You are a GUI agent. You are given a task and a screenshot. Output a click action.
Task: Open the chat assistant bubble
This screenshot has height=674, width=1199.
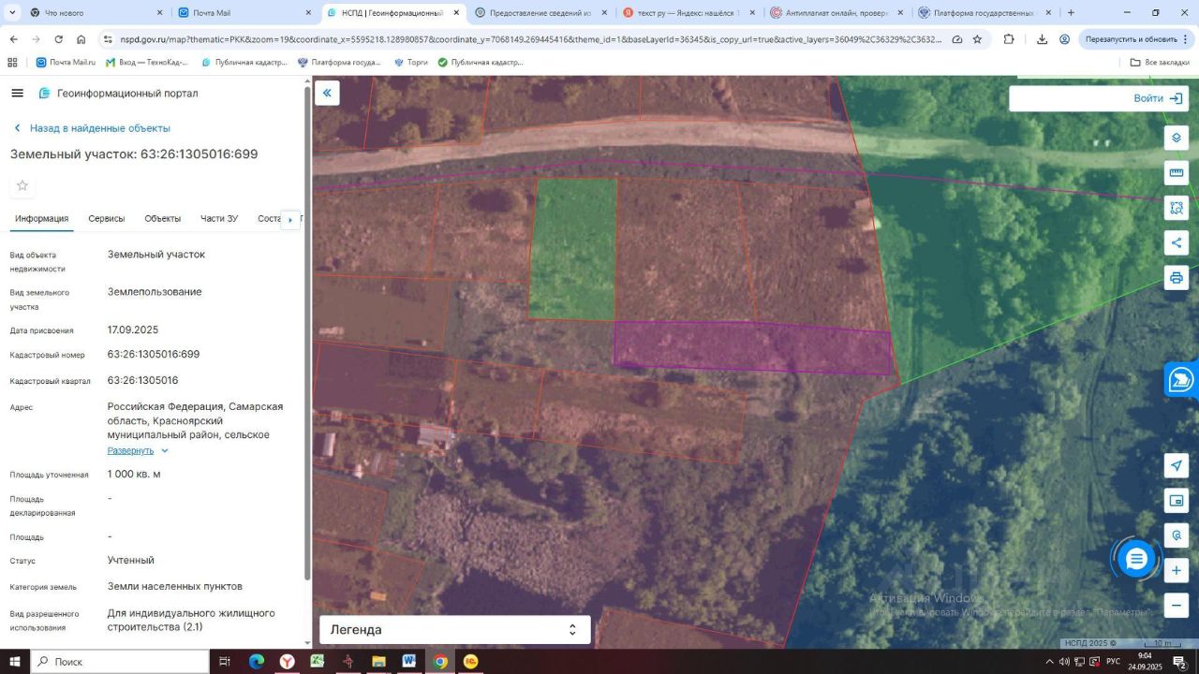click(x=1136, y=559)
